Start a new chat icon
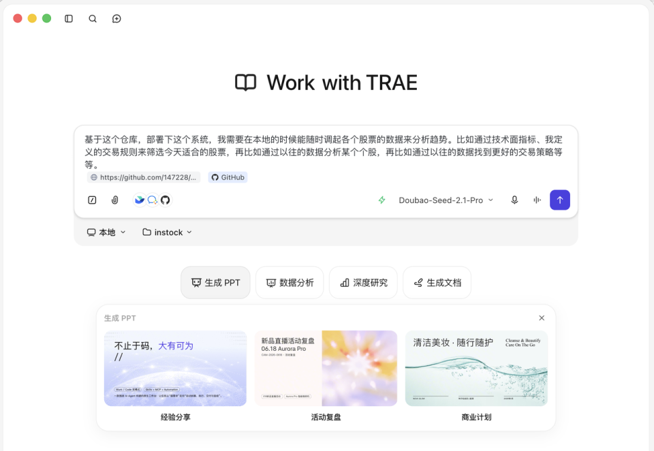Image resolution: width=654 pixels, height=451 pixels. [x=116, y=18]
